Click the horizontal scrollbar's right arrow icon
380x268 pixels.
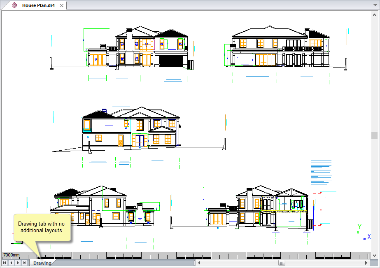(367, 262)
